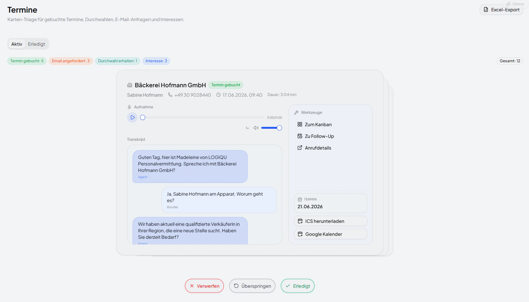Switch to the Erledigt tab
This screenshot has width=529, height=302.
37,44
